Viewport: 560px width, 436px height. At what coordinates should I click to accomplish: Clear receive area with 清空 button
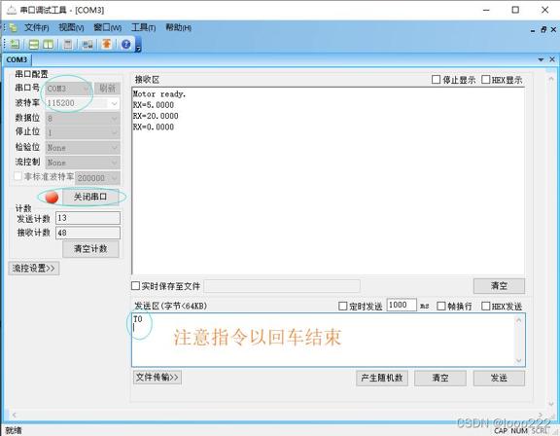point(499,286)
